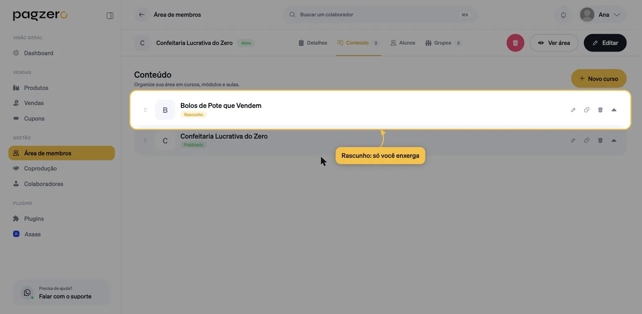642x314 pixels.
Task: Go back using the arrow button
Action: coord(142,15)
